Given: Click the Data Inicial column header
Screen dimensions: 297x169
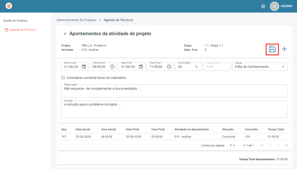Looking at the screenshot, I should click(x=83, y=130).
